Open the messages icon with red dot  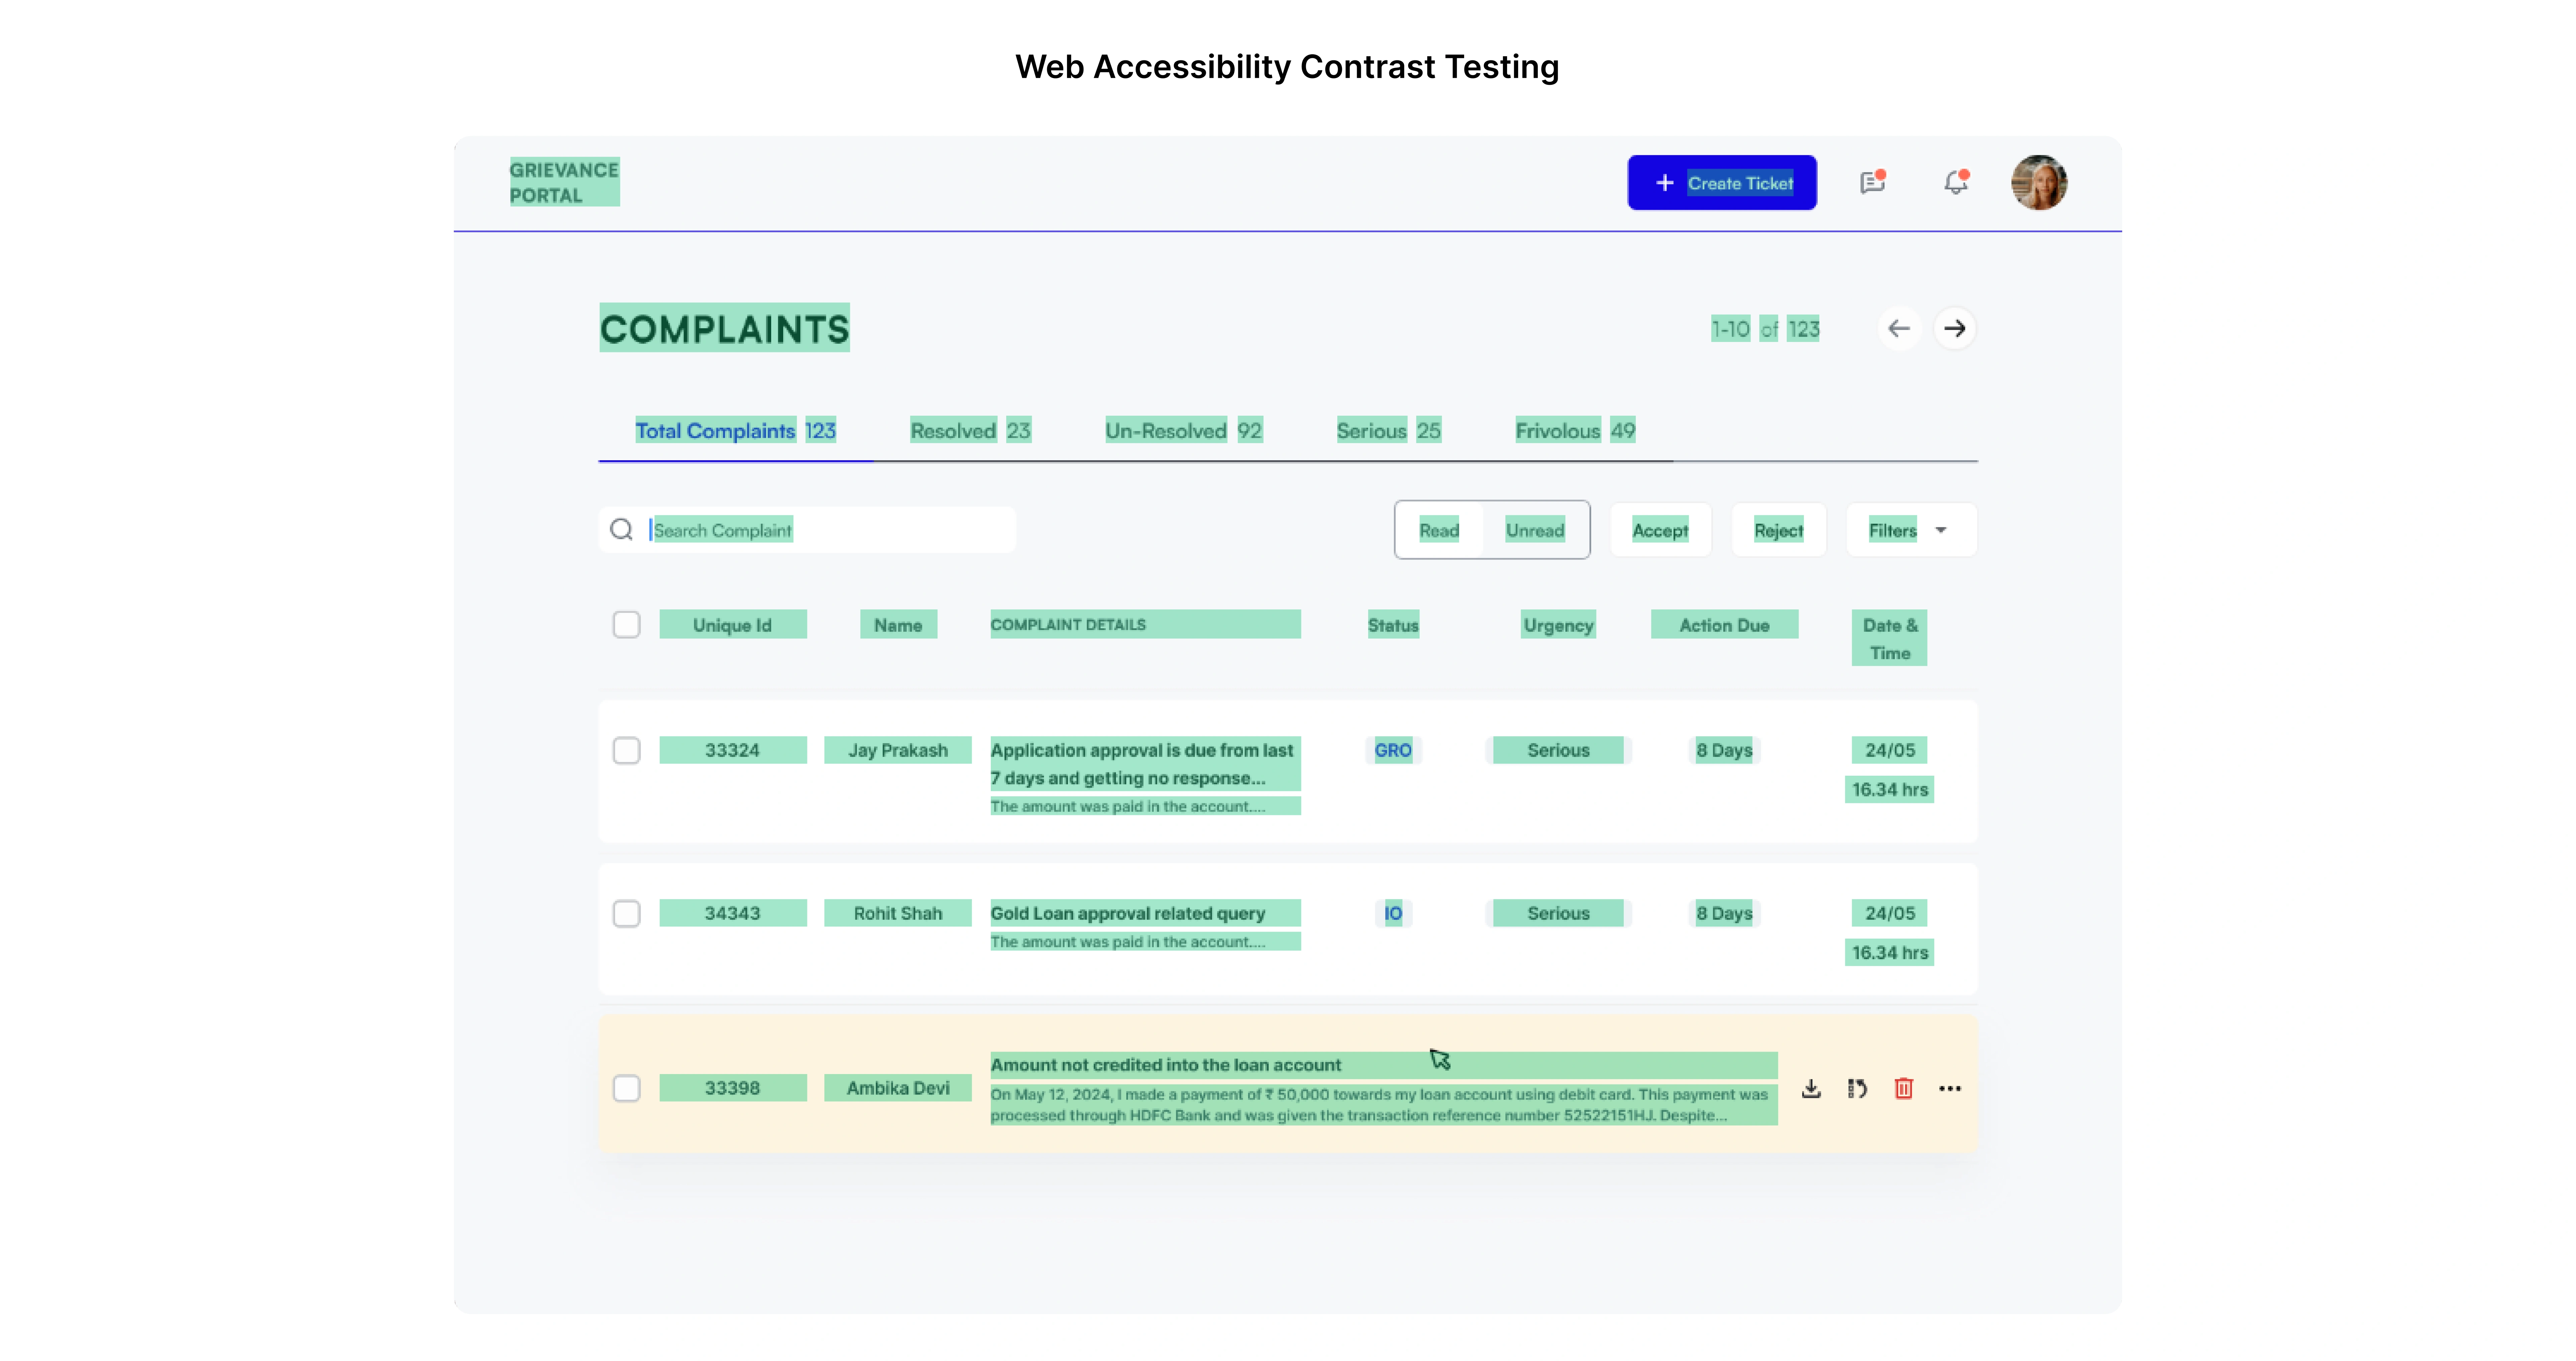click(1872, 183)
